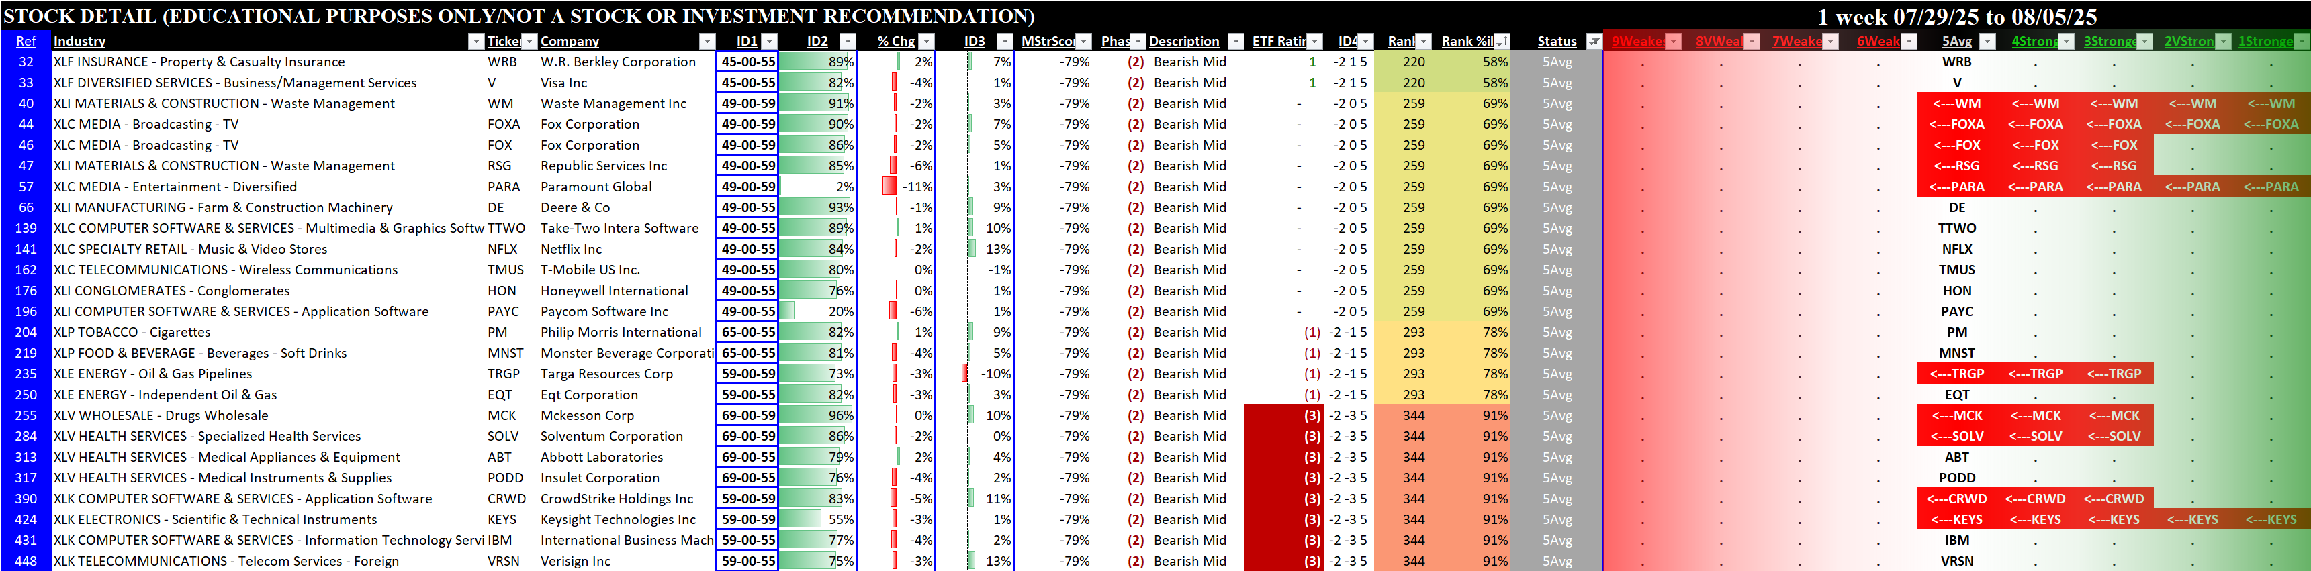
Task: Open the 6Weak column filter dropdown
Action: pos(1909,41)
